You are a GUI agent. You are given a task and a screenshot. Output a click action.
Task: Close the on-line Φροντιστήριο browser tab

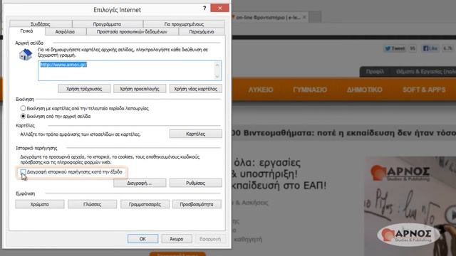pos(304,17)
